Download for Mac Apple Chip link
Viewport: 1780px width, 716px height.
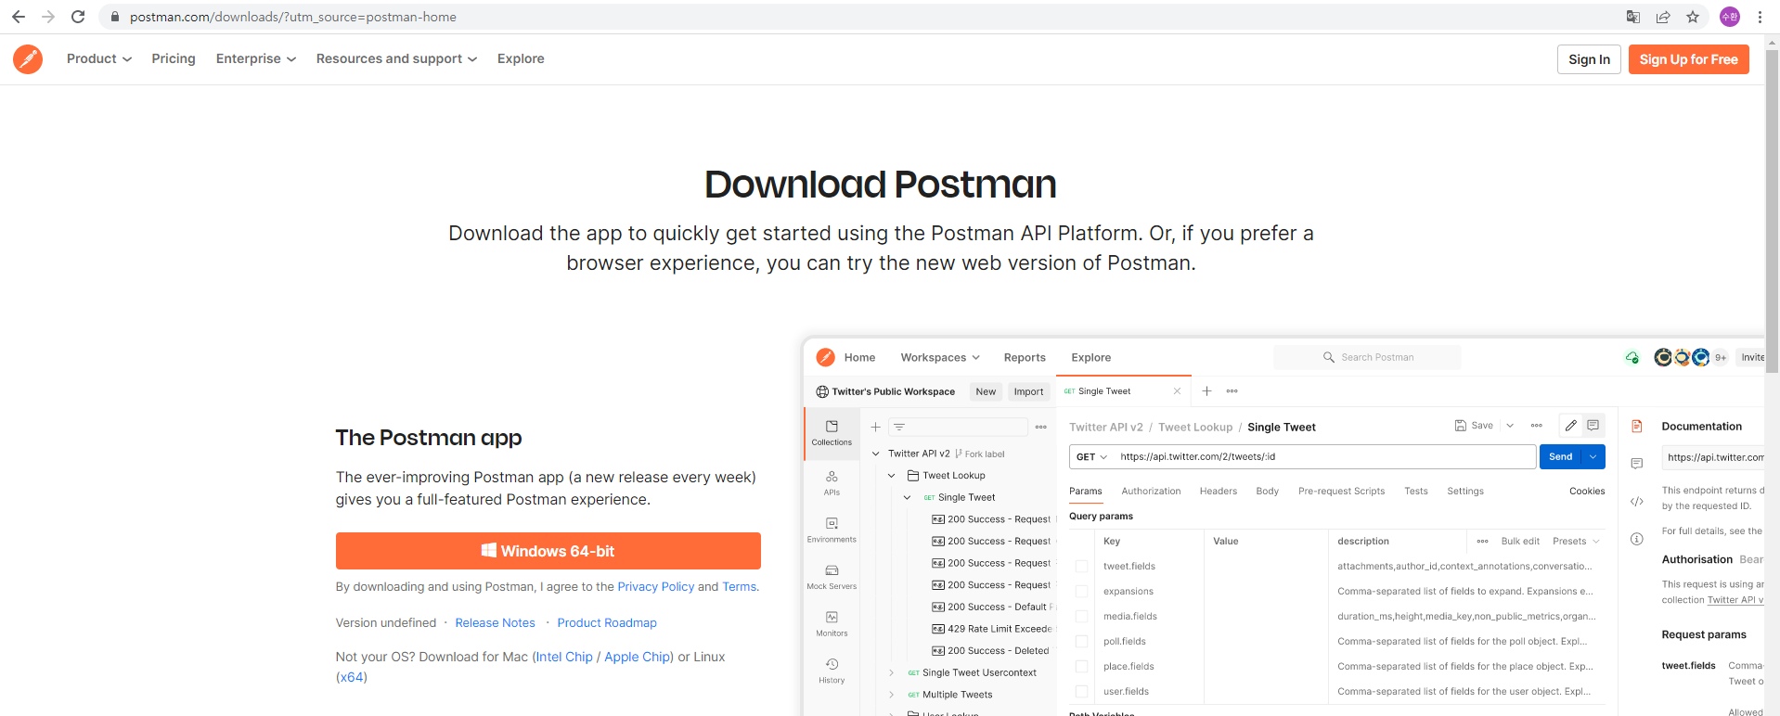click(638, 657)
